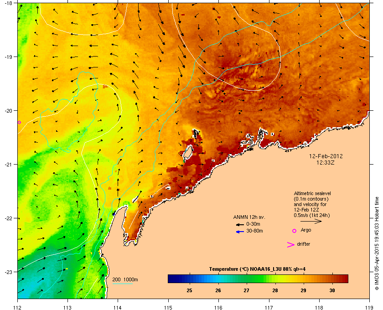
Task: Click the longitude axis label 114
Action: point(118,307)
